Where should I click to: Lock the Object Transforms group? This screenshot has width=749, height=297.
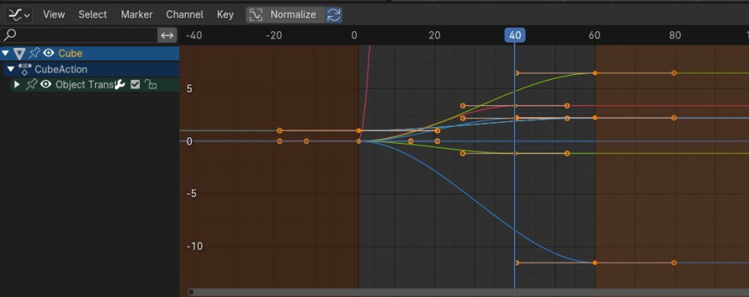click(150, 85)
